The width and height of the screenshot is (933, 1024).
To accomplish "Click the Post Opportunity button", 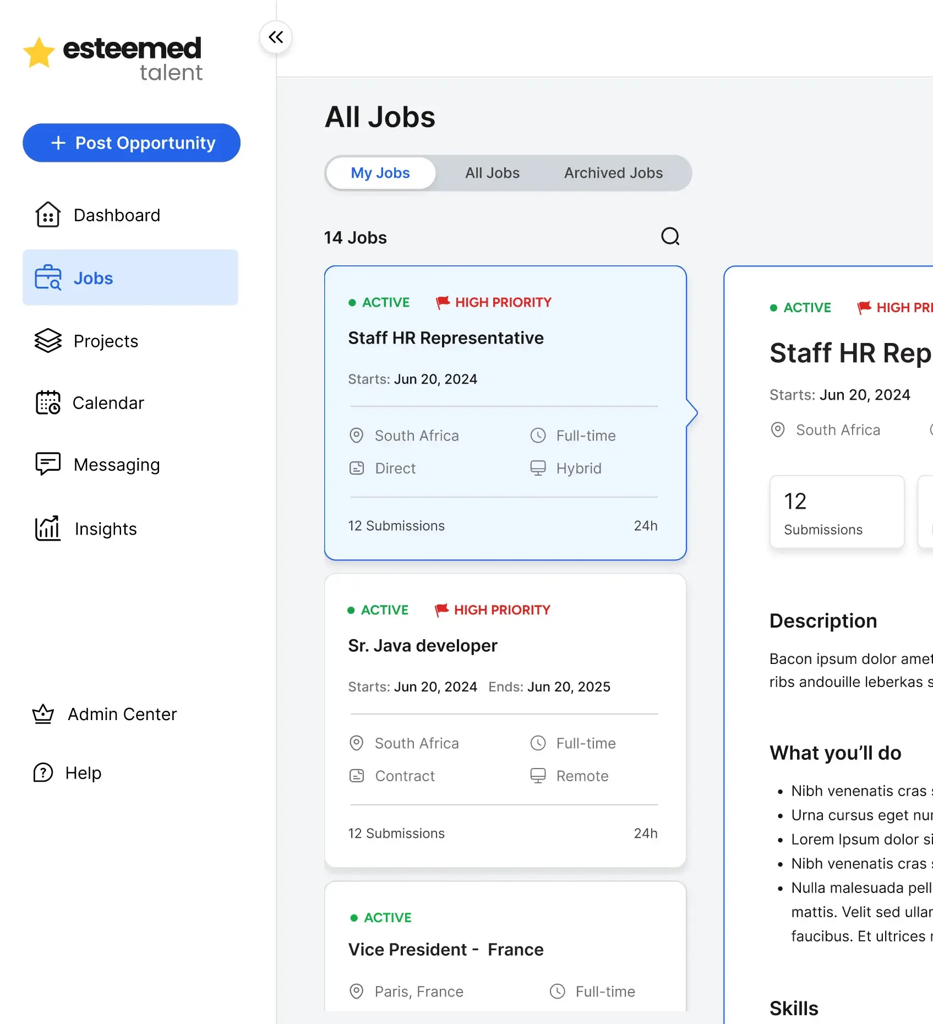I will point(132,143).
